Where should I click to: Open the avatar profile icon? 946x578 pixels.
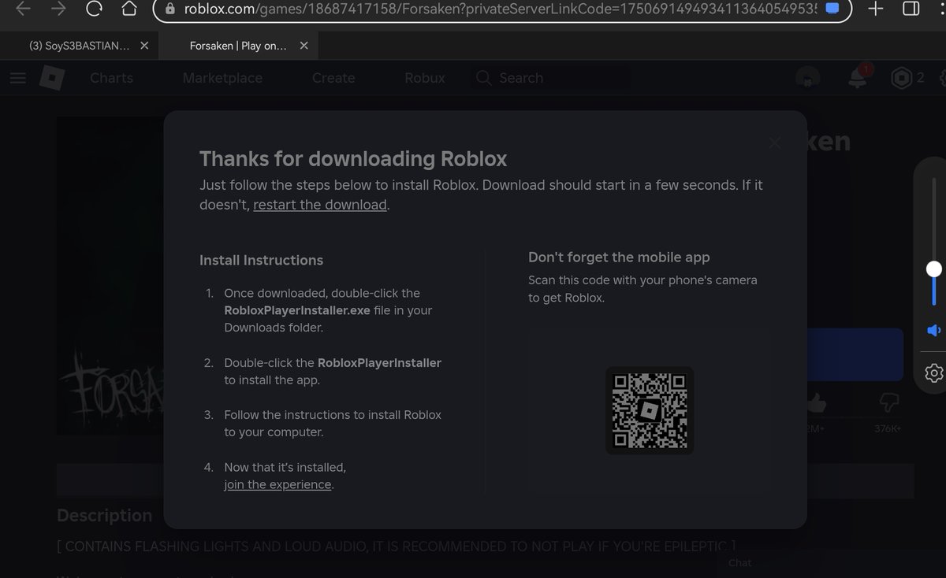click(808, 78)
